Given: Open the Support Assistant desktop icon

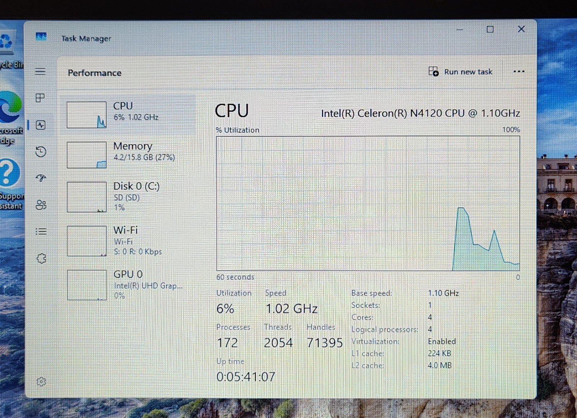Looking at the screenshot, I should click(x=11, y=184).
